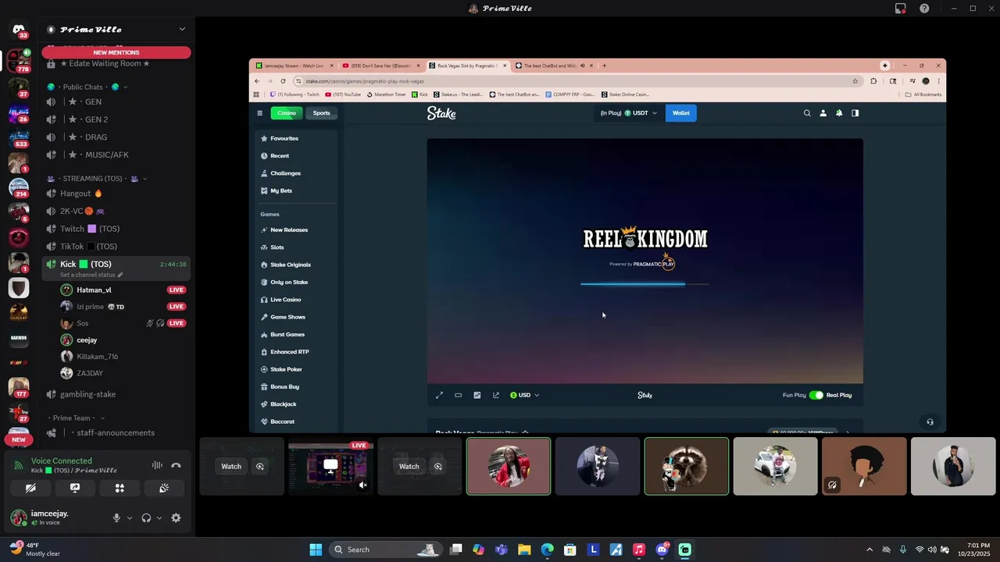This screenshot has height=562, width=1000.
Task: Click the NEW MENTIONS banner
Action: tap(116, 52)
